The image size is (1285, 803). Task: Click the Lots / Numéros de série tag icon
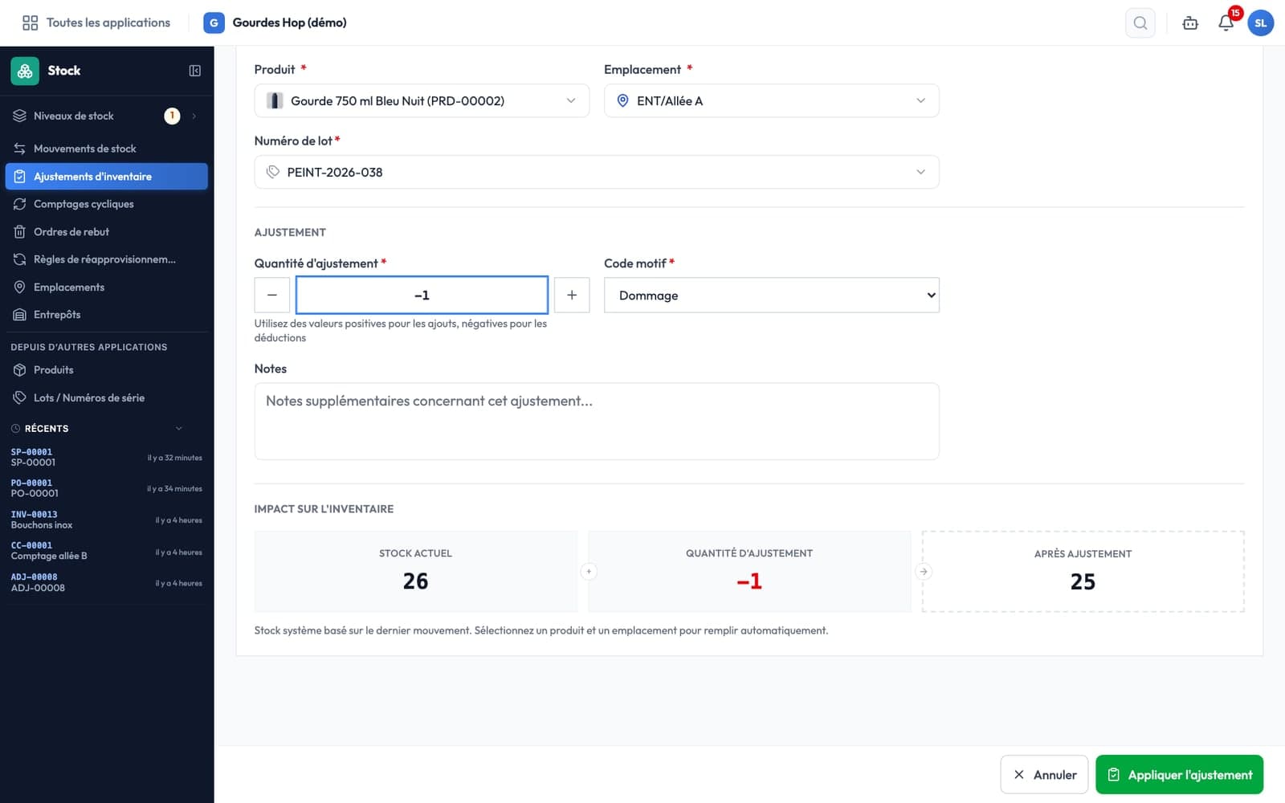tap(20, 397)
